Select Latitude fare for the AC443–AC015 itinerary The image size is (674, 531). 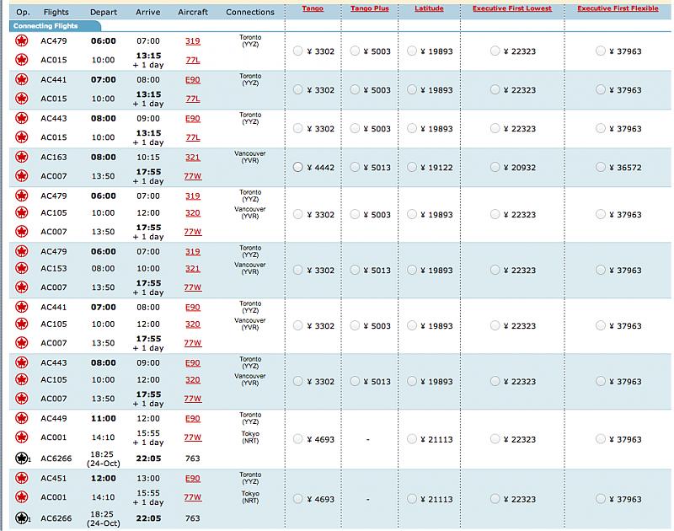click(x=412, y=128)
